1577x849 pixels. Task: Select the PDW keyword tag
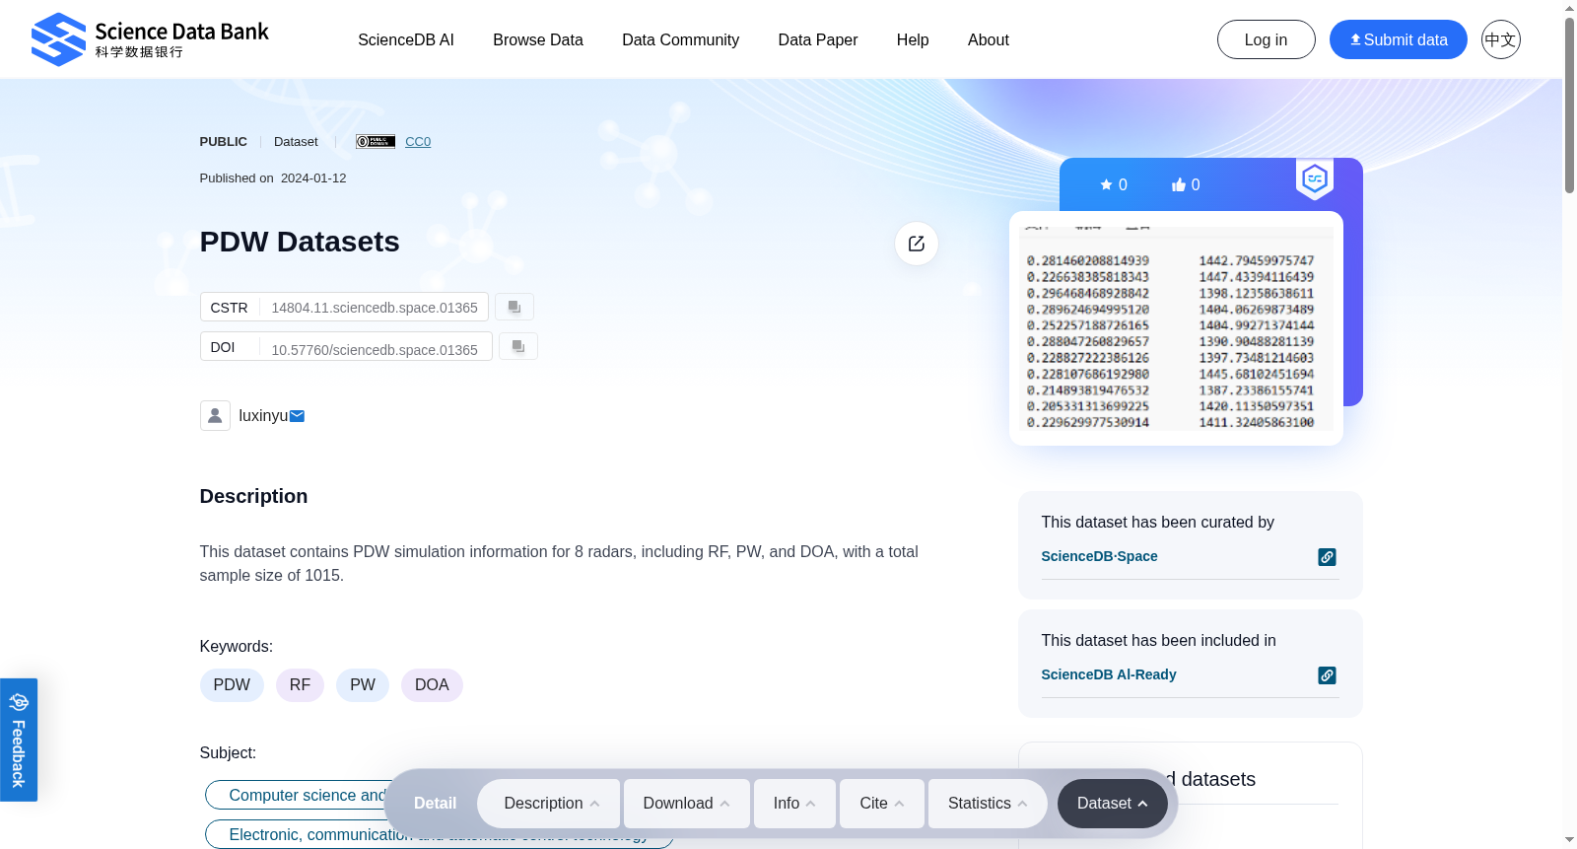pos(232,685)
